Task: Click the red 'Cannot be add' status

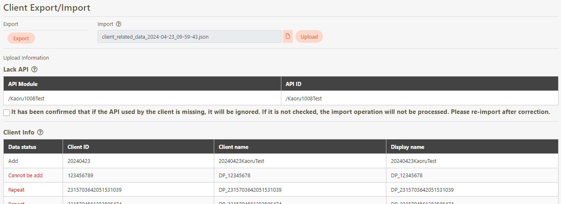Action: coord(26,176)
